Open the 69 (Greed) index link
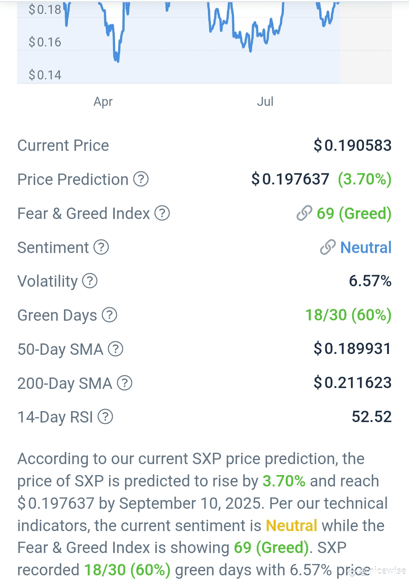This screenshot has height=581, width=409. [354, 214]
